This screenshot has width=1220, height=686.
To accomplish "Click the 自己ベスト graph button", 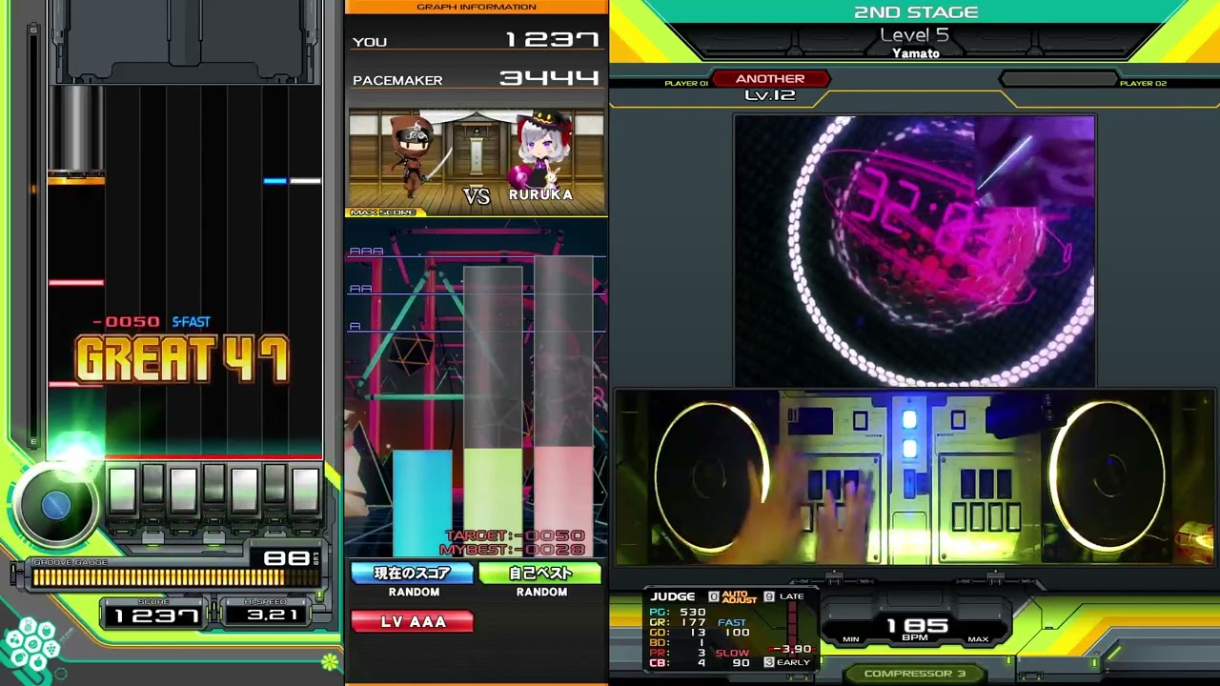I will point(540,573).
